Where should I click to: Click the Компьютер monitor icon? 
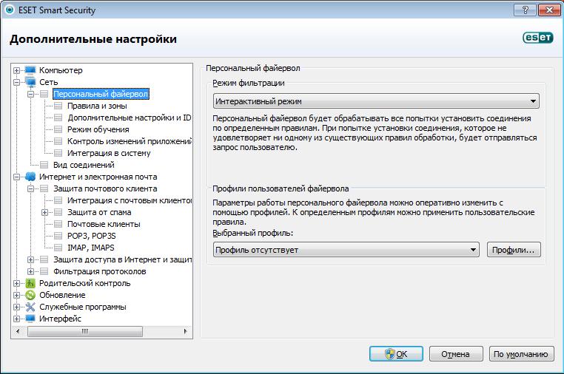(30, 70)
